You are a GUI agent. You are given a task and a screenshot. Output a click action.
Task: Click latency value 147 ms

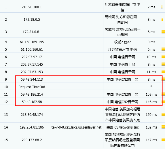click(151, 140)
